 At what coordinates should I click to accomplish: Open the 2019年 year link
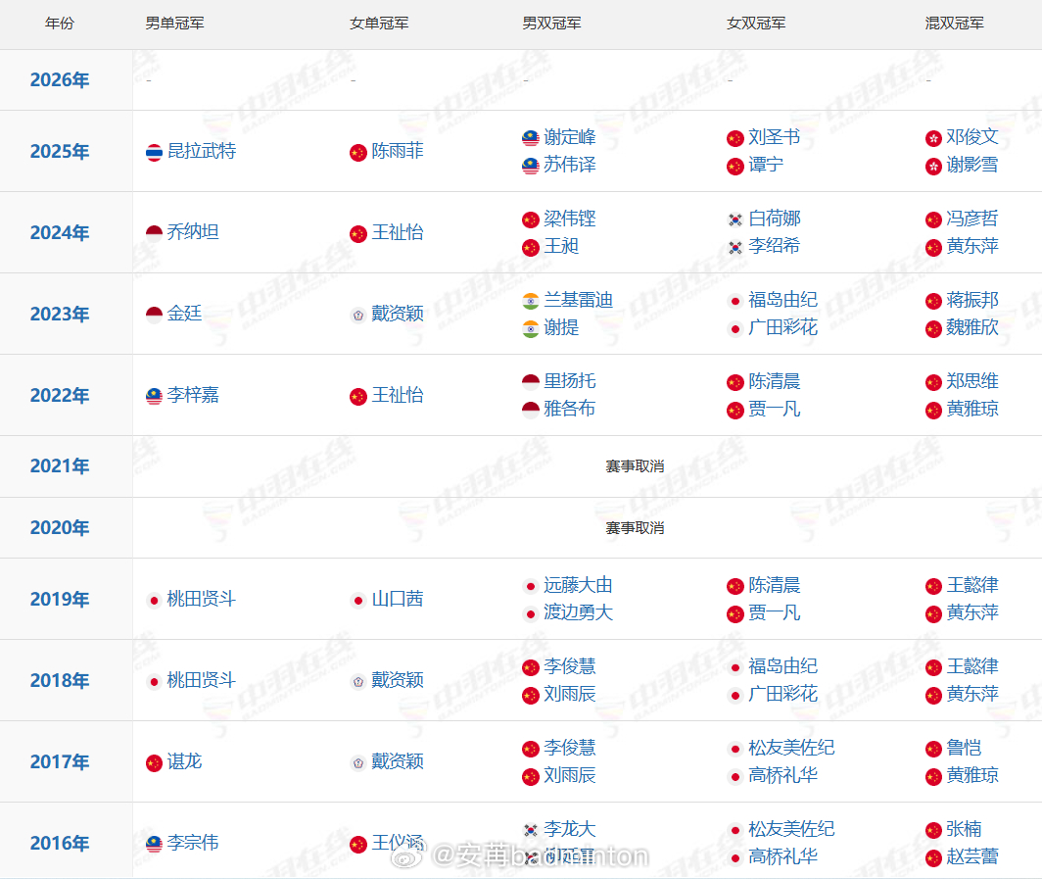(60, 599)
